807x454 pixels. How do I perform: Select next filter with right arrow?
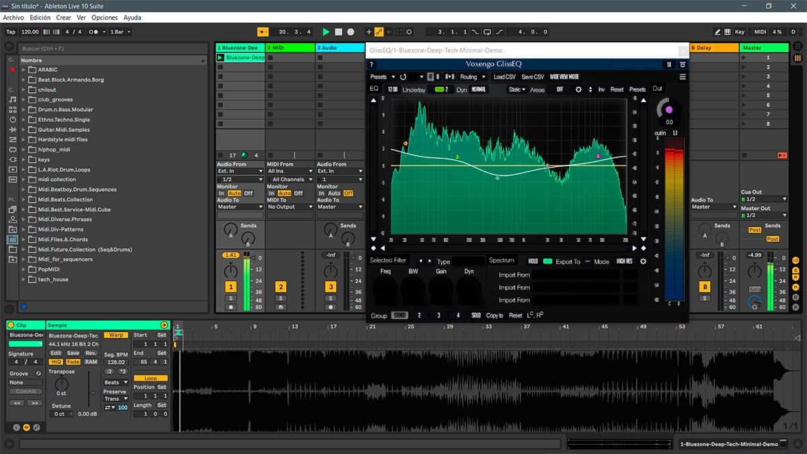click(430, 261)
